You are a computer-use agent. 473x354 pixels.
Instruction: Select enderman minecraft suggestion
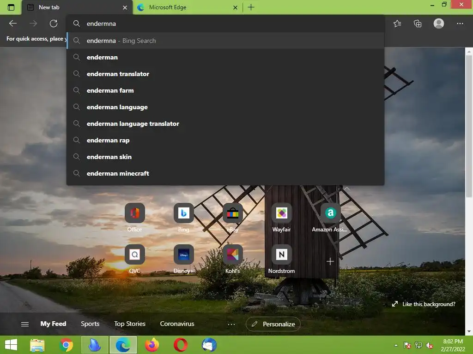pyautogui.click(x=225, y=173)
